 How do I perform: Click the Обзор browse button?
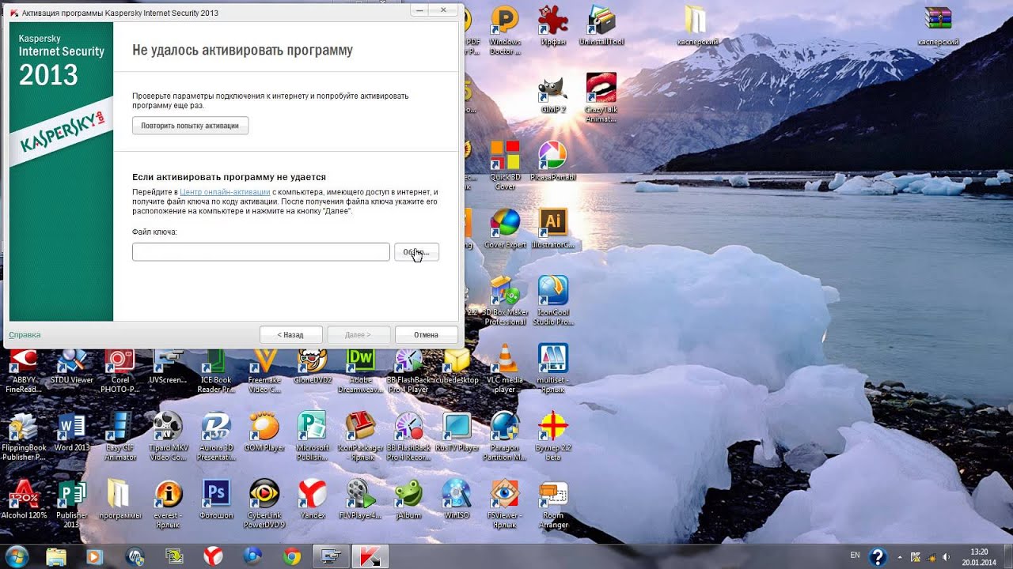tap(416, 252)
